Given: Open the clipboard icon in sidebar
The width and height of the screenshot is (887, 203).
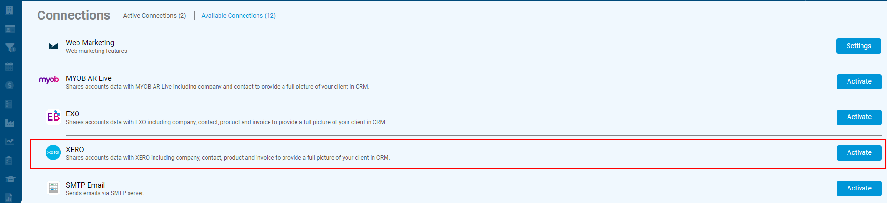Looking at the screenshot, I should pos(9,160).
